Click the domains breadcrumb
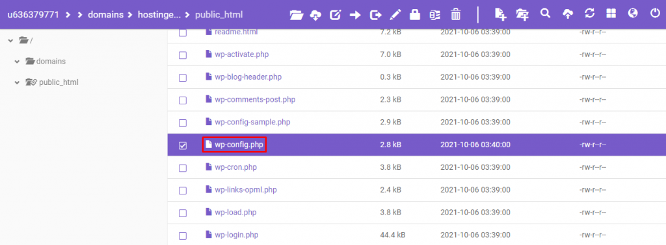Screen dimensions: 666x245 (x=106, y=16)
